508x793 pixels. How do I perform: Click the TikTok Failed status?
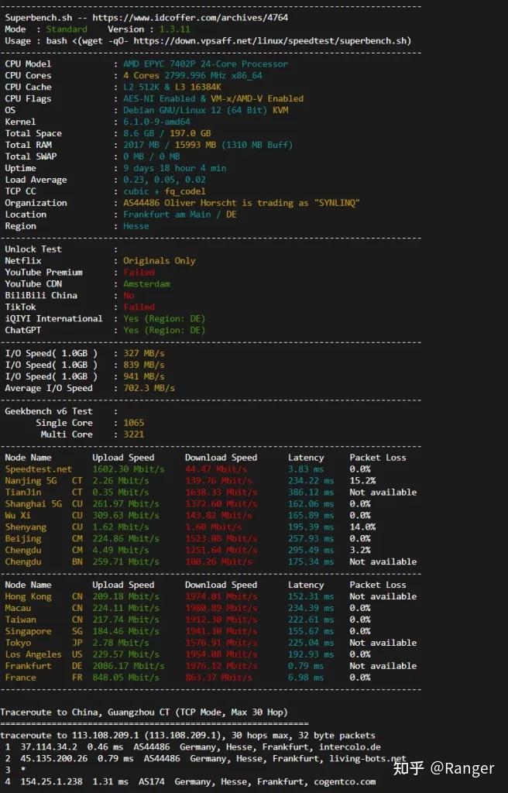(x=139, y=307)
